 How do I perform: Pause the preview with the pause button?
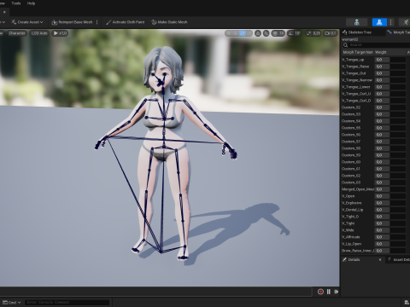pos(329,292)
